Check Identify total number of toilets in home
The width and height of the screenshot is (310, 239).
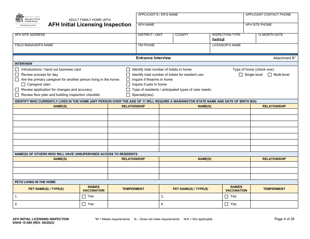[x=128, y=69]
